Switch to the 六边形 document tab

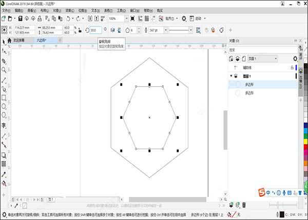pyautogui.click(x=41, y=40)
